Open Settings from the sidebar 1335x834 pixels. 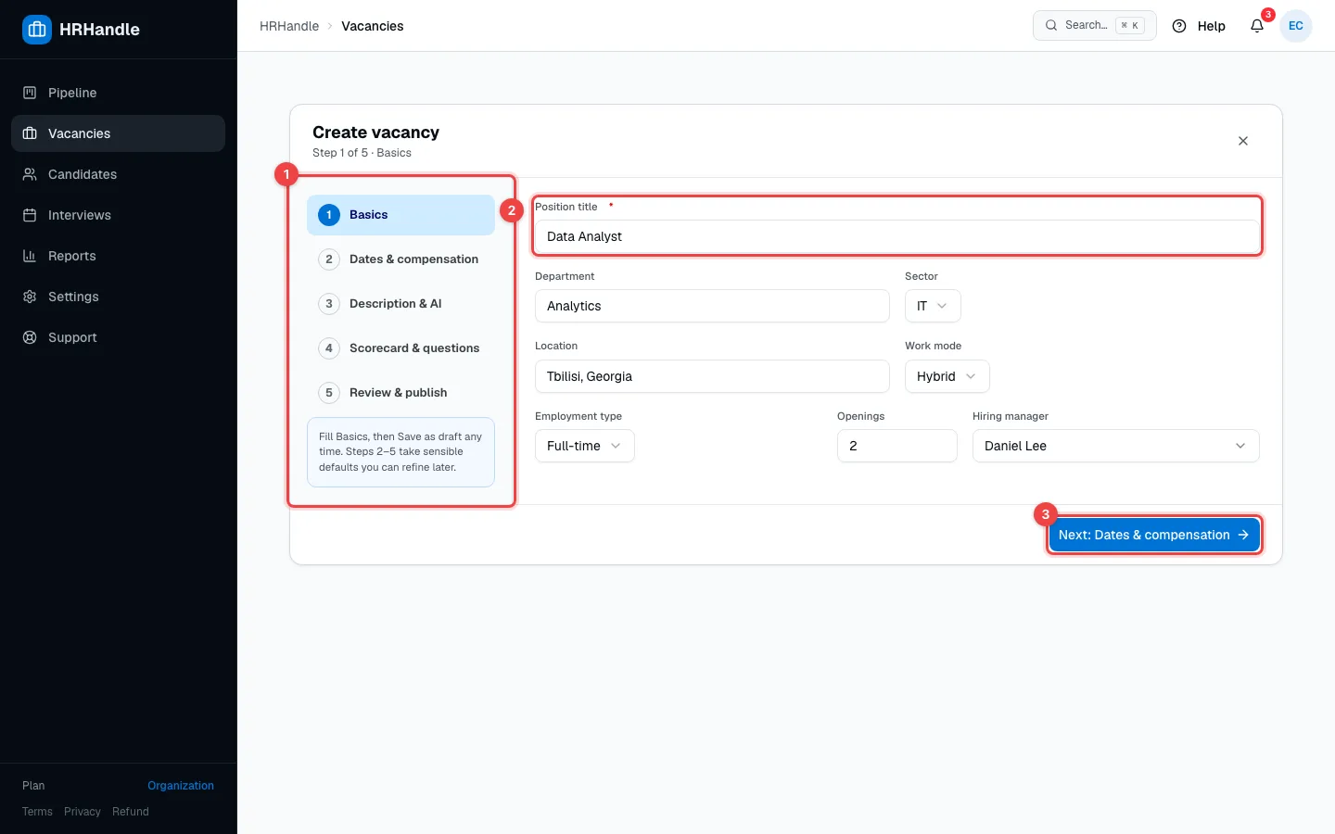point(118,297)
